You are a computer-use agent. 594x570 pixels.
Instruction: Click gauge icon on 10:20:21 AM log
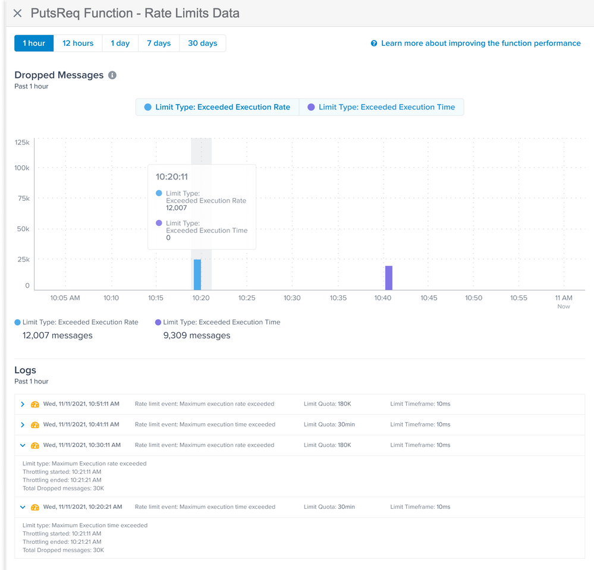click(35, 507)
